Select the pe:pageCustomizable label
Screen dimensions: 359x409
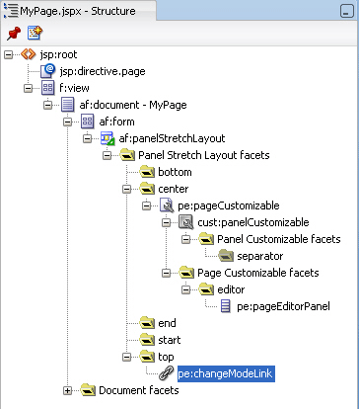click(x=229, y=205)
